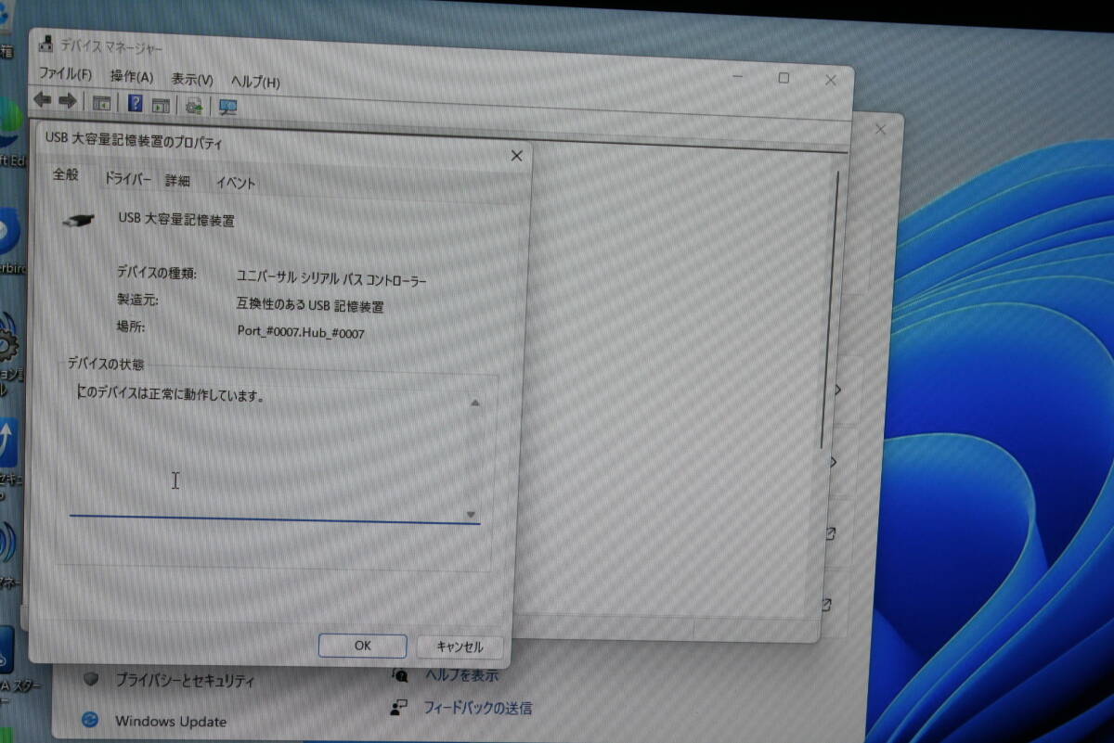This screenshot has width=1114, height=743.
Task: Click the monitor scan-hardware toolbar icon
Action: pos(227,107)
